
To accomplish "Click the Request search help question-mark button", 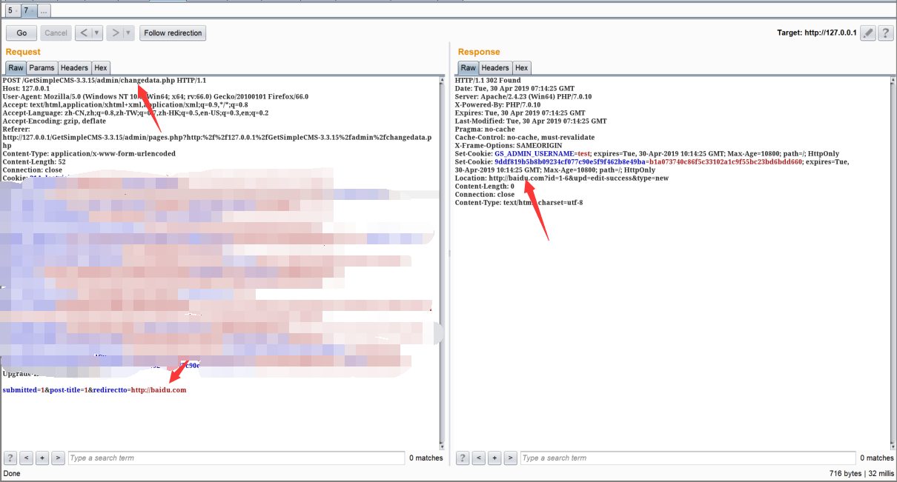I will coord(10,458).
